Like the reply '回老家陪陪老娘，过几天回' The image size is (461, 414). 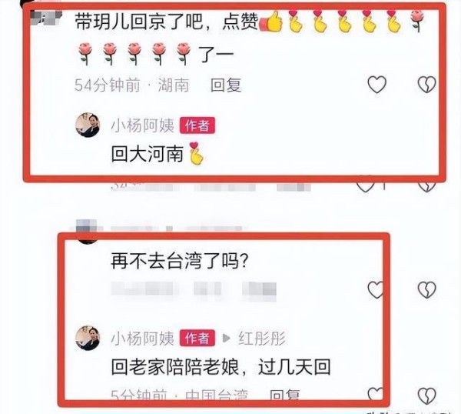point(376,394)
